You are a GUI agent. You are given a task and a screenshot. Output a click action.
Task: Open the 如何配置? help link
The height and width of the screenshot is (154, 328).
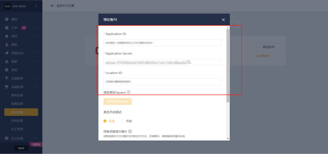coord(263,56)
